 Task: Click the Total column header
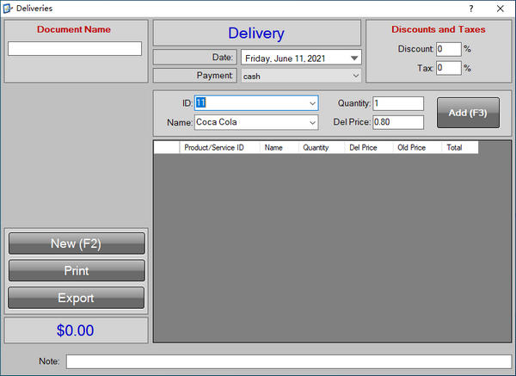pyautogui.click(x=455, y=148)
